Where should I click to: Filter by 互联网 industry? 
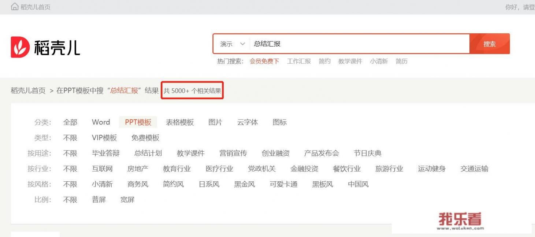102,169
